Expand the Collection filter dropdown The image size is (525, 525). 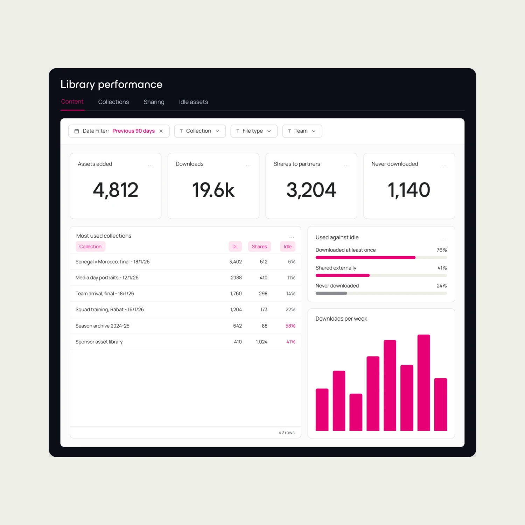click(x=200, y=131)
